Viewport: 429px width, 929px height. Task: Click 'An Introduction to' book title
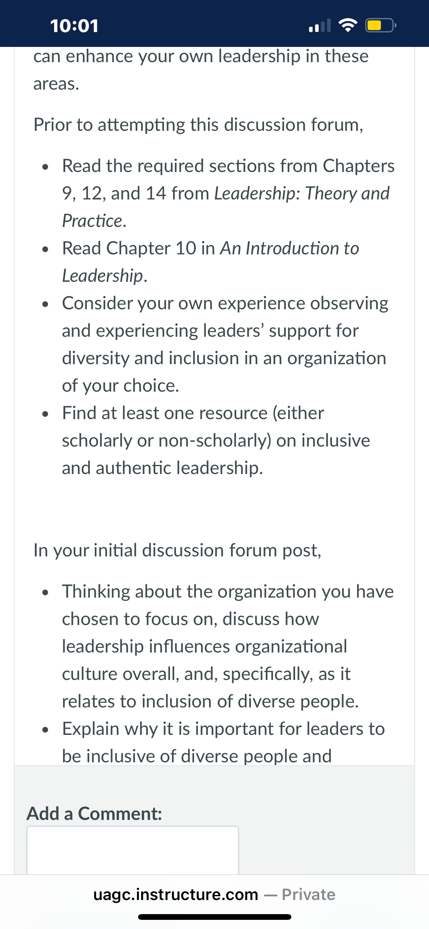pos(290,248)
